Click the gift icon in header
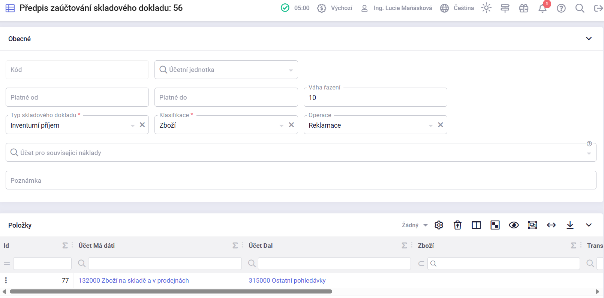 click(x=523, y=8)
